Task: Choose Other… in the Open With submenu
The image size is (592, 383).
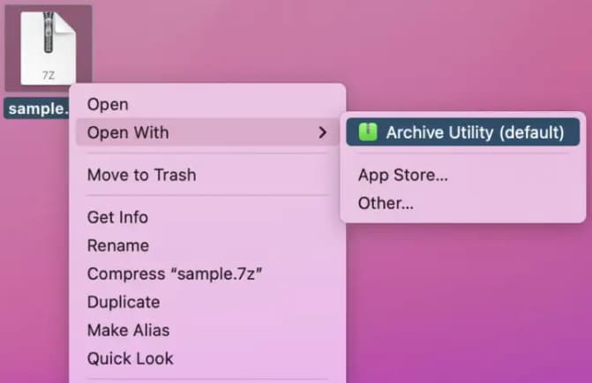Action: [462, 203]
